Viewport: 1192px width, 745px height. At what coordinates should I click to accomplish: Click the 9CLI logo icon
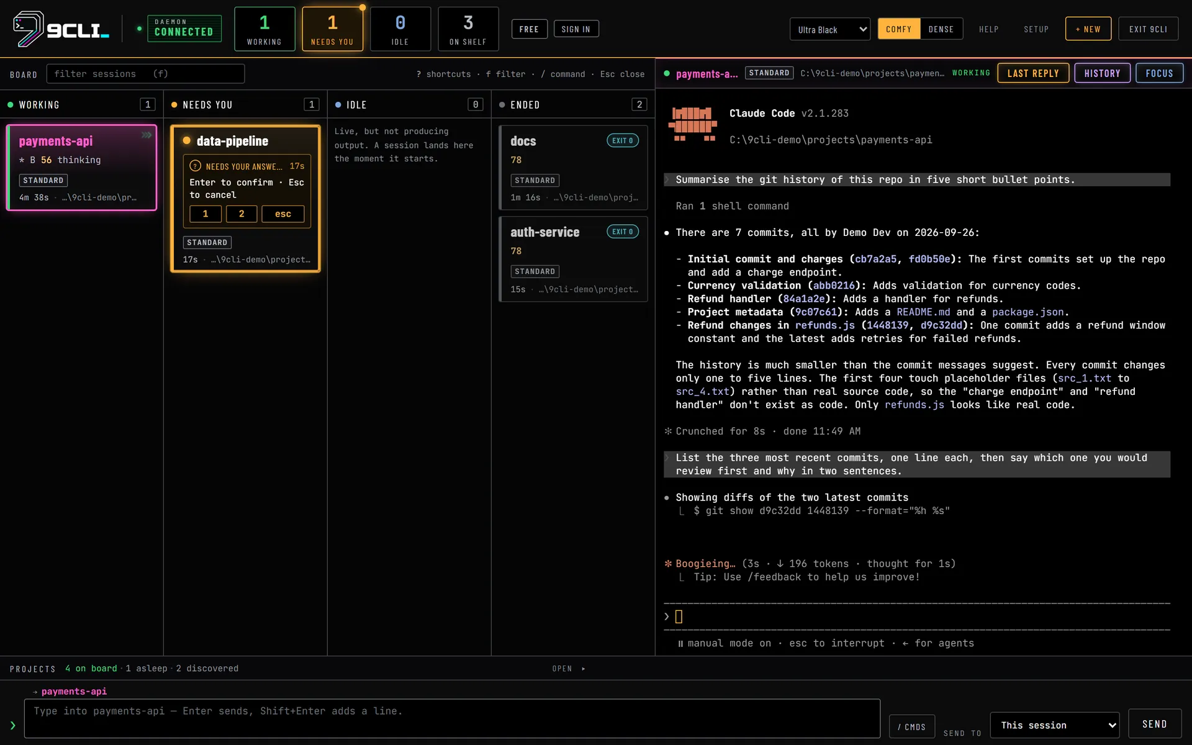29,29
